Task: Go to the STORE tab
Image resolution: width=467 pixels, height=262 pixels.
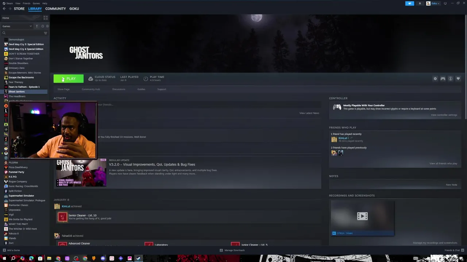Action: click(x=19, y=9)
